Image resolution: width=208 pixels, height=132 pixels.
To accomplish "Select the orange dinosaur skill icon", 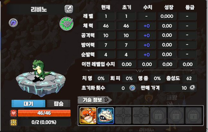I will click(88, 116).
